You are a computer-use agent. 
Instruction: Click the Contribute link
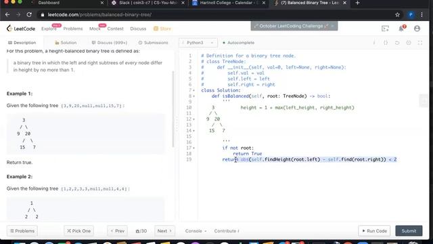[x=227, y=231]
